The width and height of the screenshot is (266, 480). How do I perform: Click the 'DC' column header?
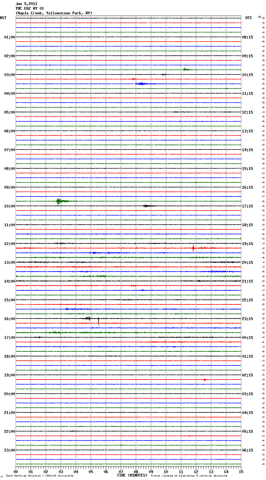tap(260, 17)
